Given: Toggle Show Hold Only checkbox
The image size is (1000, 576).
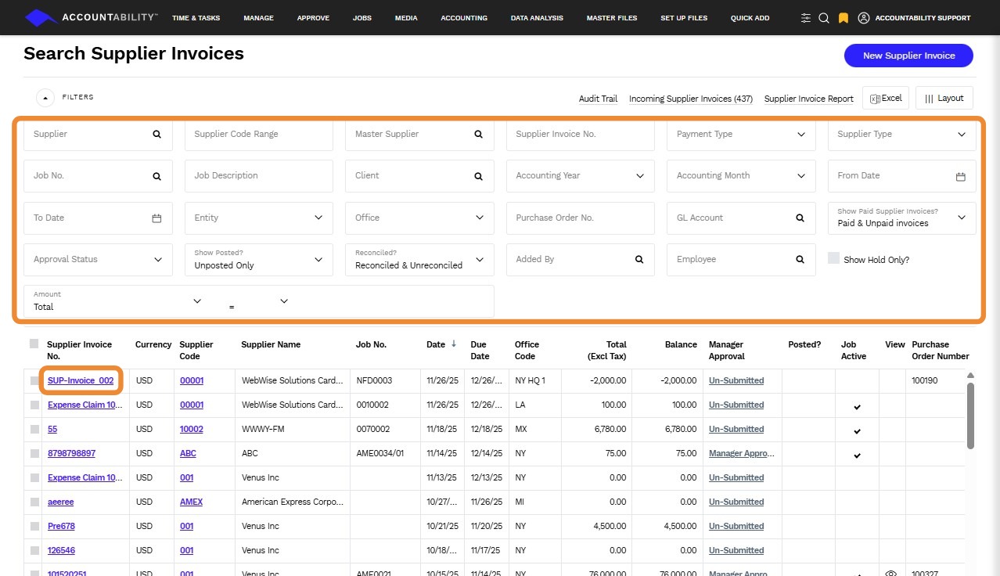Looking at the screenshot, I should pyautogui.click(x=833, y=258).
